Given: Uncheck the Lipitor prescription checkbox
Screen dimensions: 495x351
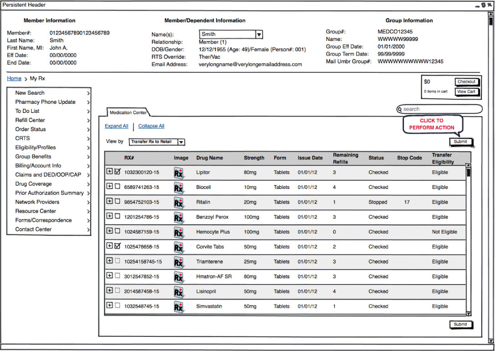Looking at the screenshot, I should [x=117, y=171].
